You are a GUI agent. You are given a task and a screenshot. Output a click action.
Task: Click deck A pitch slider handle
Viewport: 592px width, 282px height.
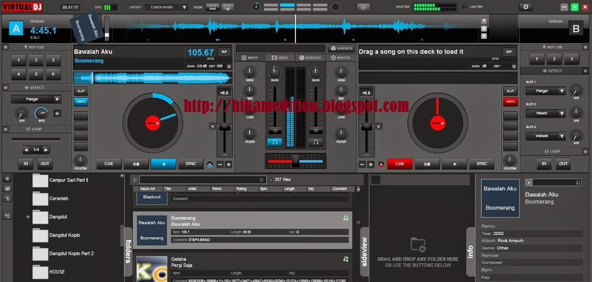coord(224,127)
